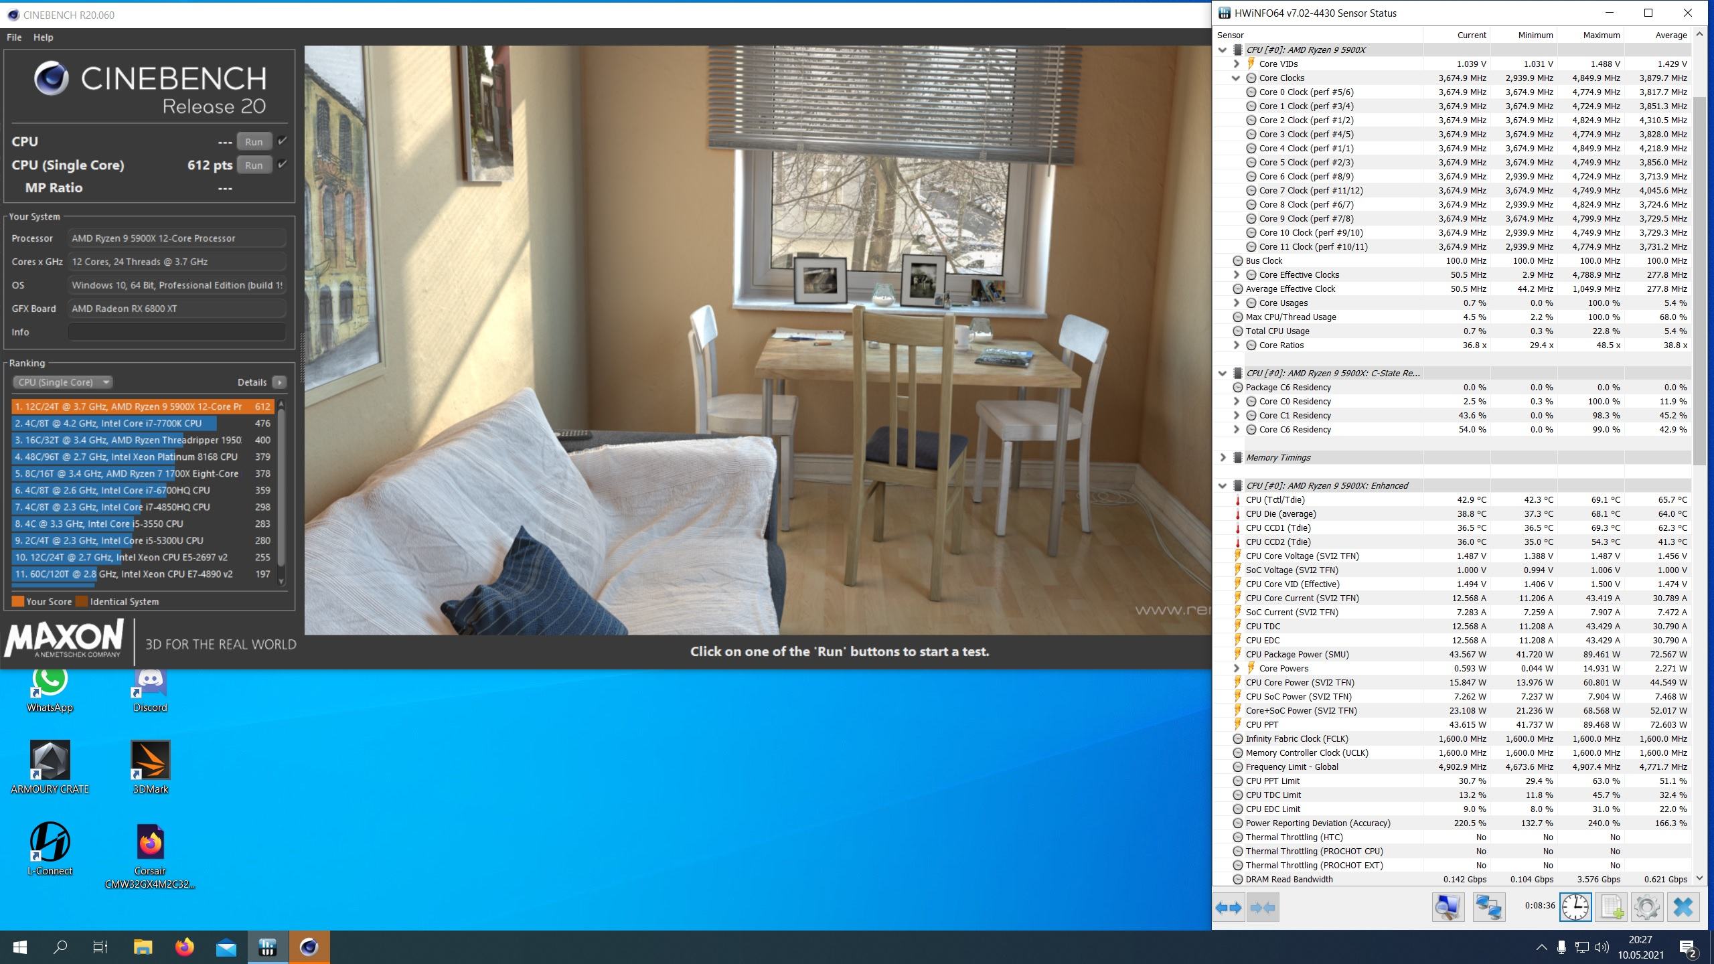The height and width of the screenshot is (964, 1714).
Task: Switch to Cinebench taskbar icon
Action: click(309, 947)
